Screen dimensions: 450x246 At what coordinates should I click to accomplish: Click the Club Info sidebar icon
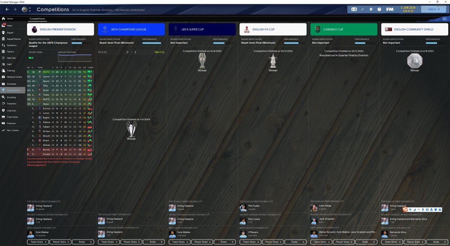(4, 111)
